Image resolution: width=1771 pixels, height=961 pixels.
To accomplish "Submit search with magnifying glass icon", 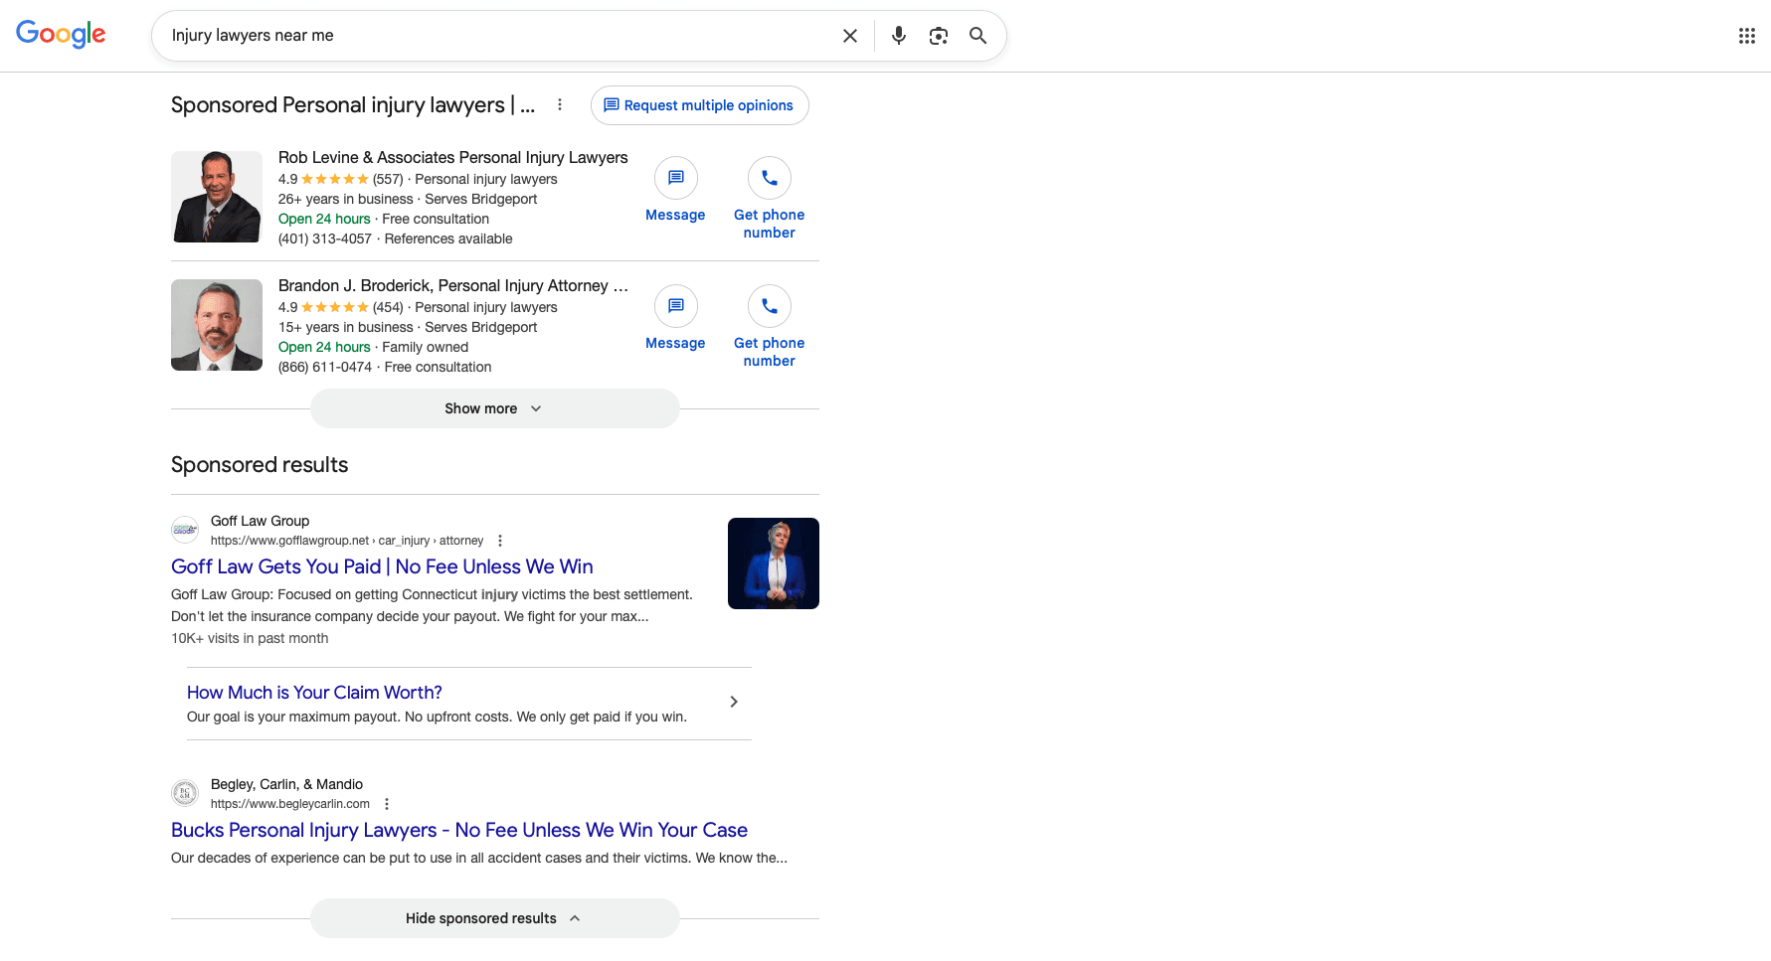I will [978, 36].
